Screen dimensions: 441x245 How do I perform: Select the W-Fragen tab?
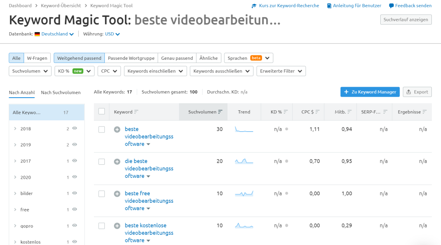[37, 58]
